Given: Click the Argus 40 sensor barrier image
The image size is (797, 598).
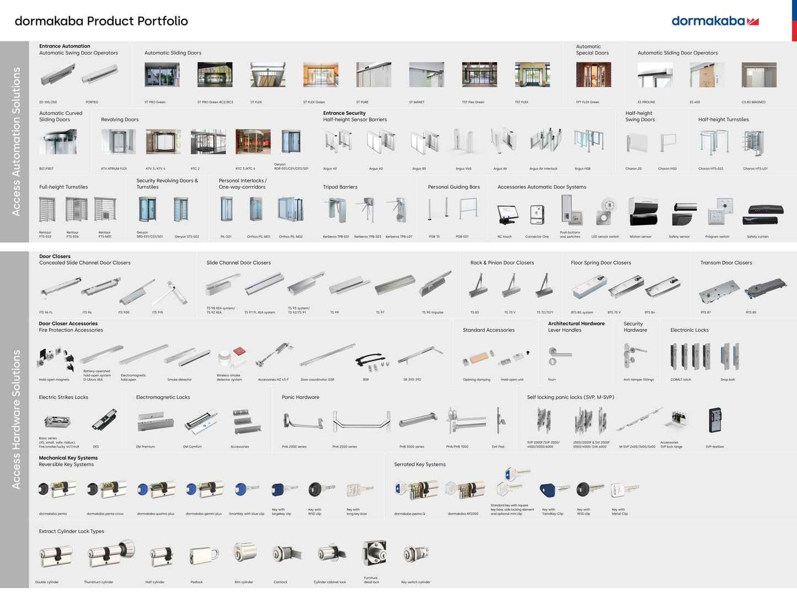Looking at the screenshot, I should click(x=338, y=141).
